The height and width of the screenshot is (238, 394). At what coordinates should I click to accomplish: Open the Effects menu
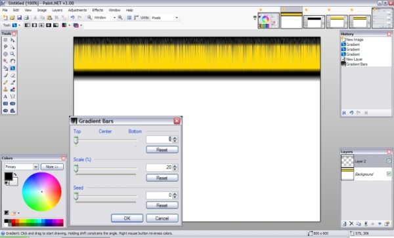pos(97,10)
